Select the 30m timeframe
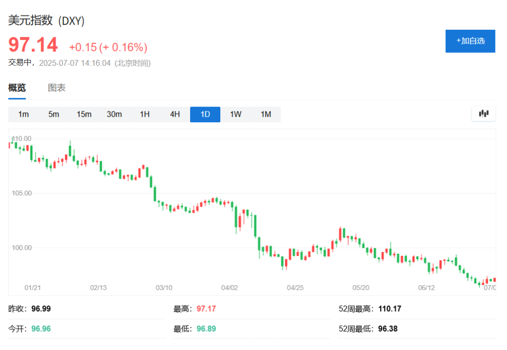Screen dimensions: 507x350 click(x=114, y=114)
